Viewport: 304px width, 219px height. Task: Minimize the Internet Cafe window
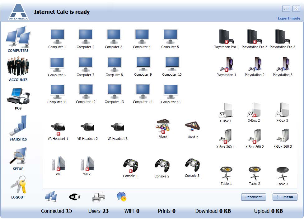(x=286, y=9)
